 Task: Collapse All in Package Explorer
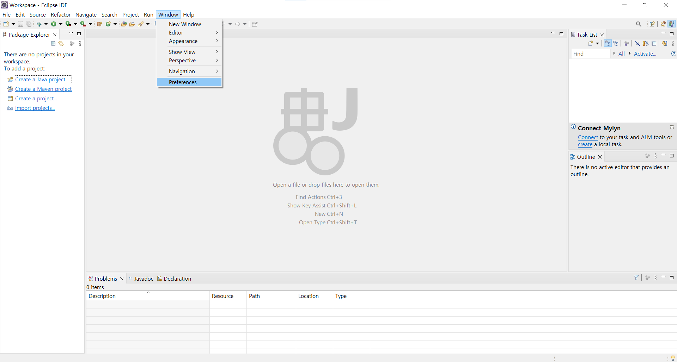point(53,44)
